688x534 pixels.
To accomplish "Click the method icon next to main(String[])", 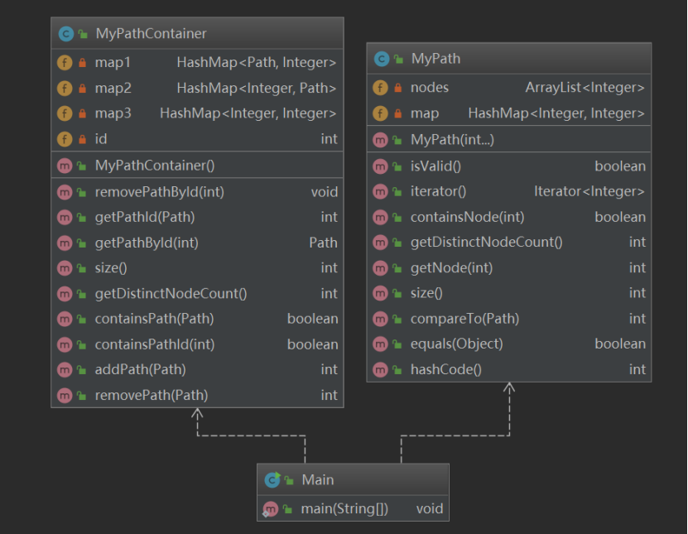I will click(270, 508).
